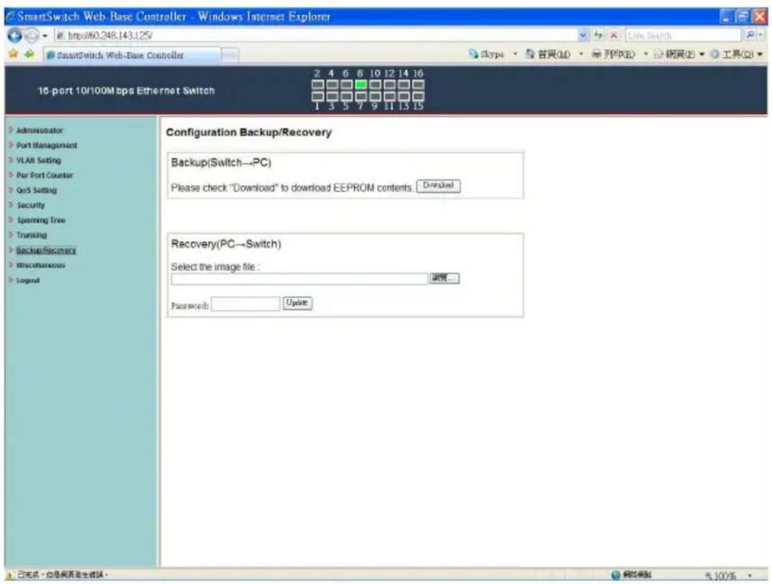The width and height of the screenshot is (772, 584).
Task: Click the port 10 indicator
Action: point(375,85)
